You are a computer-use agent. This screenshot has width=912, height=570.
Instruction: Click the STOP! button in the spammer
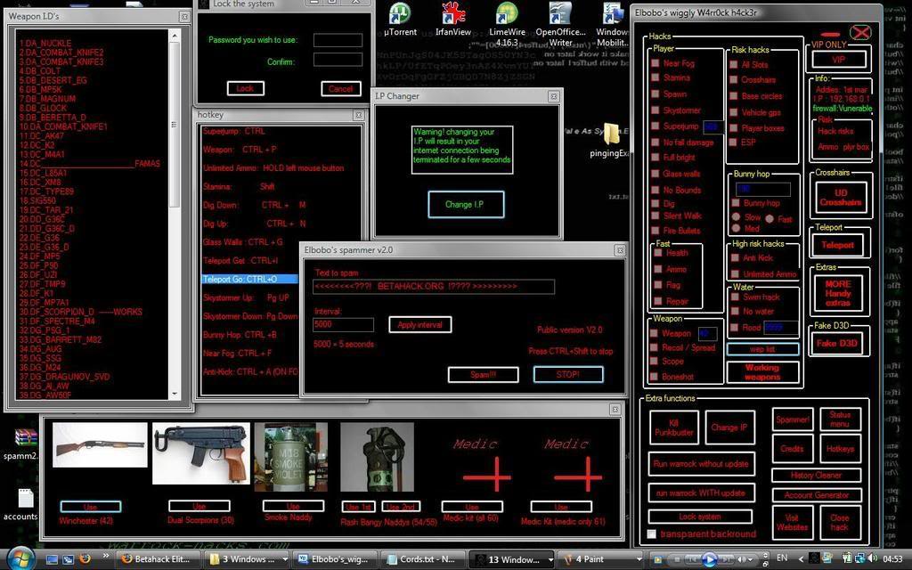[x=568, y=375]
